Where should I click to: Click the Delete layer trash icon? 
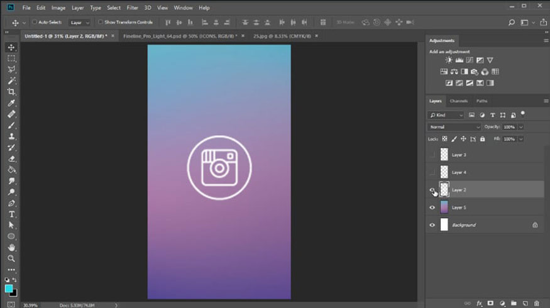coord(536,304)
